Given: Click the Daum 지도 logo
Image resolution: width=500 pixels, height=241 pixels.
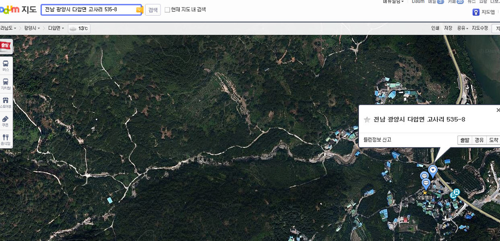Looking at the screenshot, I should tap(18, 10).
